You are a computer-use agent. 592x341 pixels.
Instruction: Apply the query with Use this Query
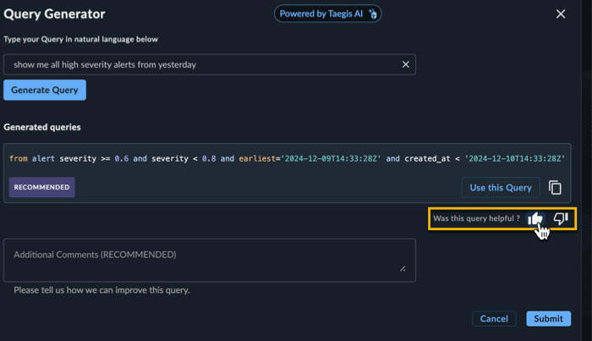pyautogui.click(x=501, y=187)
